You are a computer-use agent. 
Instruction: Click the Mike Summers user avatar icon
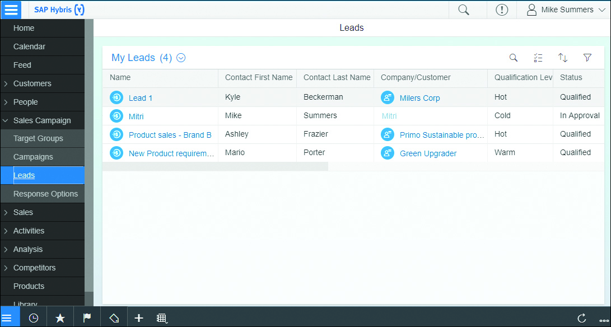(x=531, y=10)
